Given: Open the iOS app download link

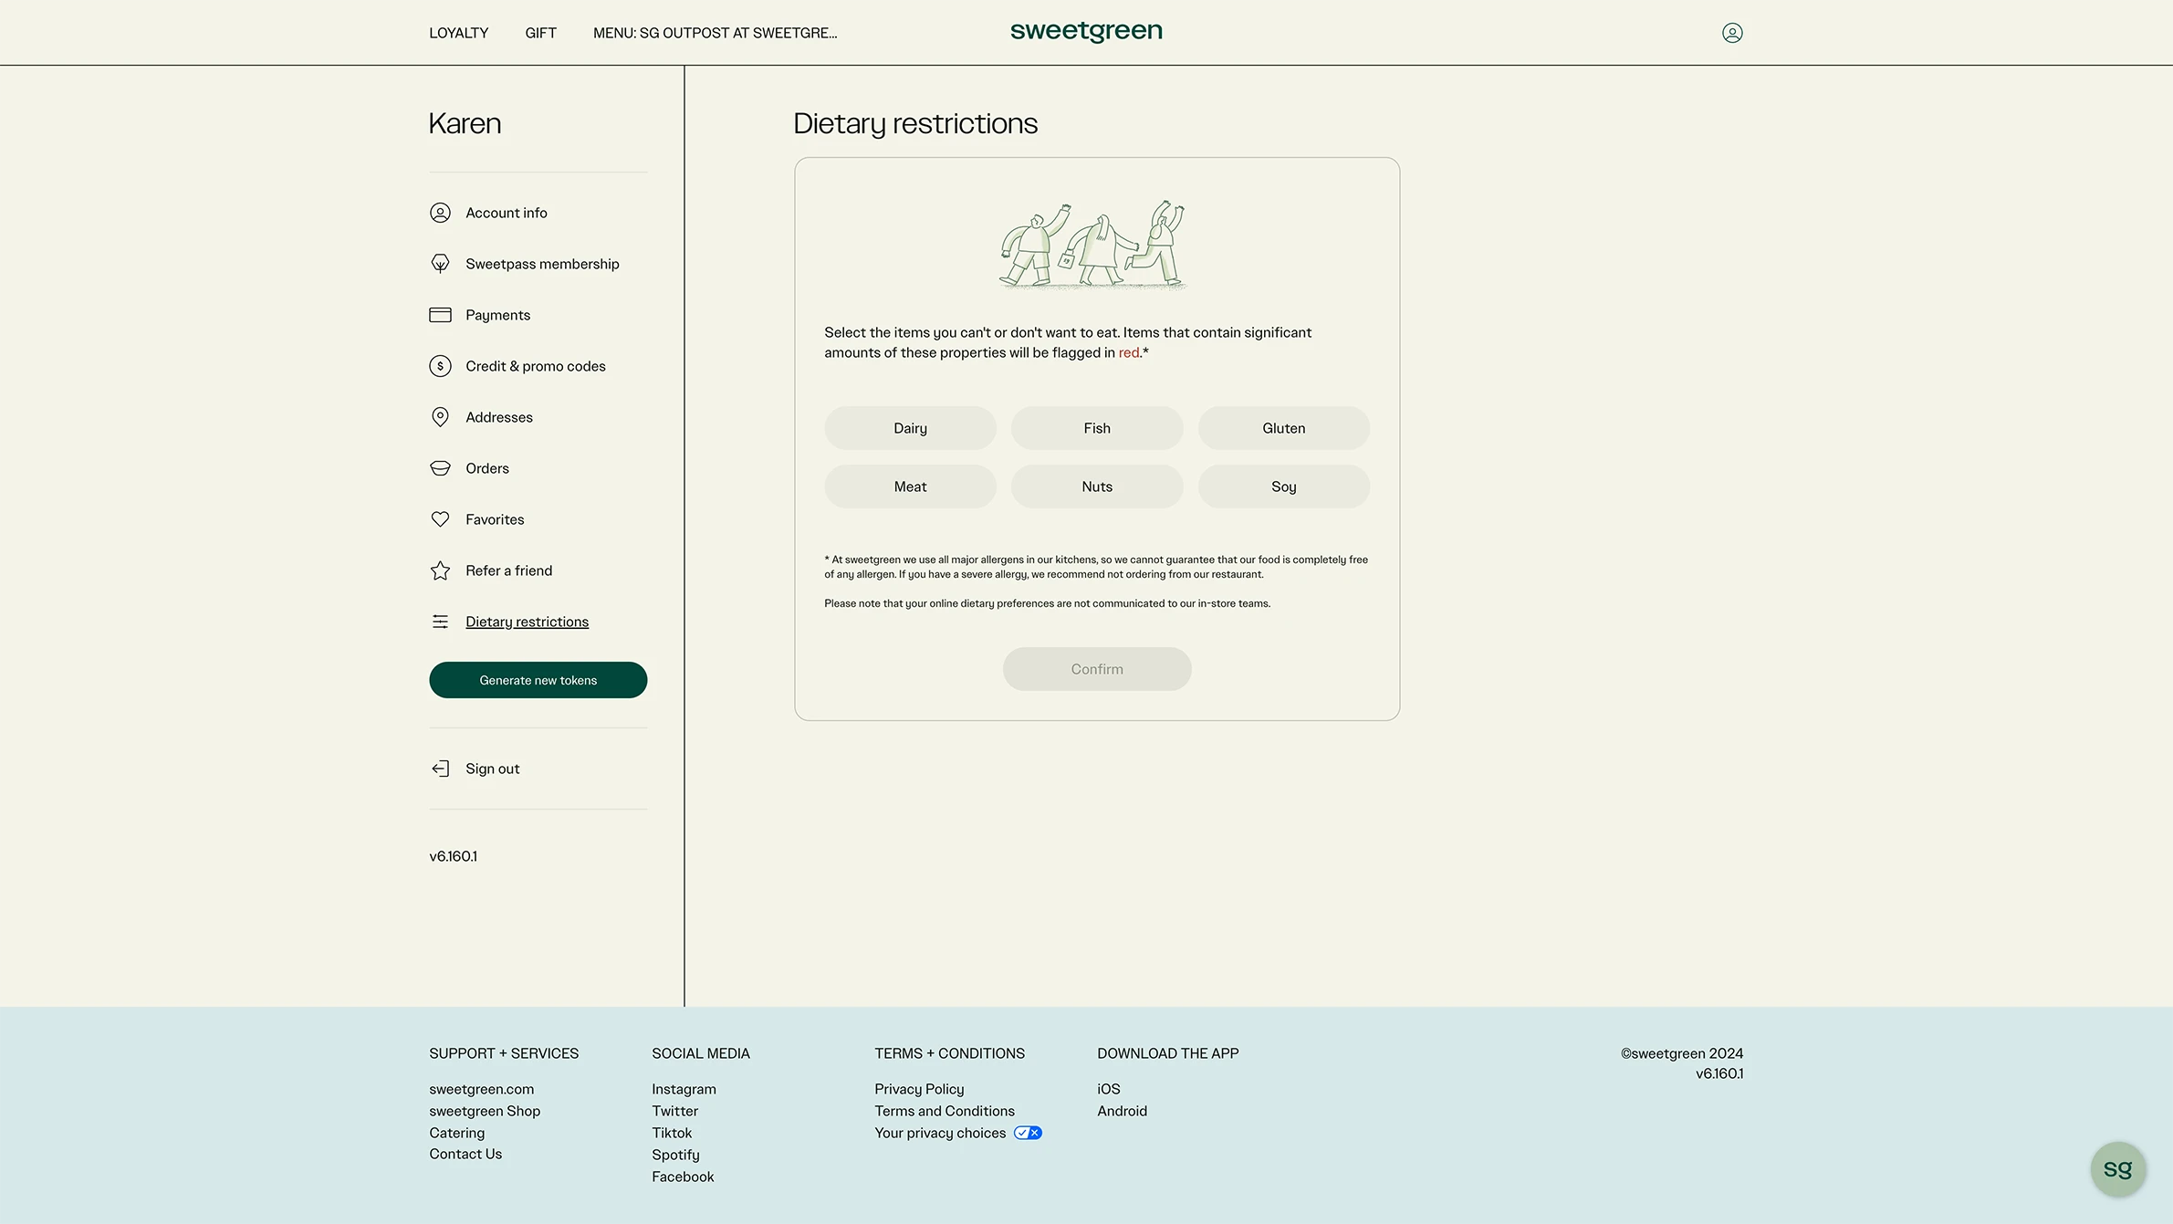Looking at the screenshot, I should click(1108, 1089).
